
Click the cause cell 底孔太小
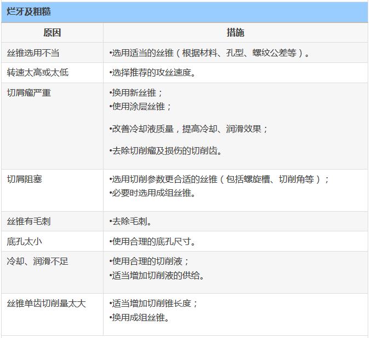point(25,241)
